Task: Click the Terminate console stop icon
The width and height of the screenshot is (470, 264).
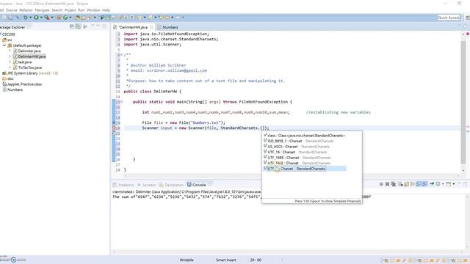Action: (381, 184)
